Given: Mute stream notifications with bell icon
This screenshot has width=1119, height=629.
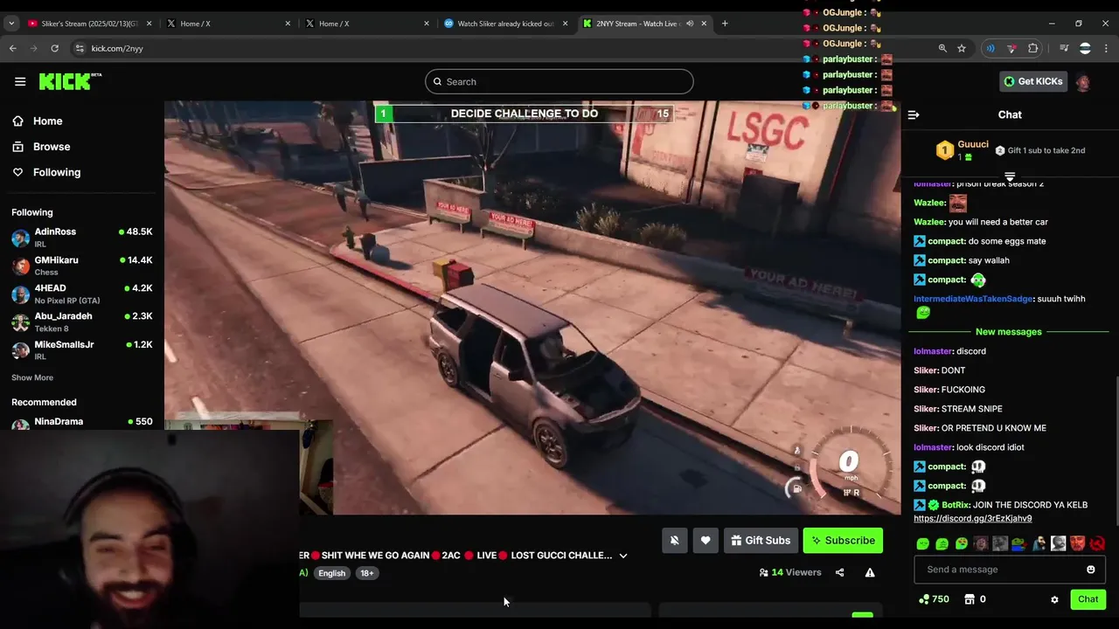Looking at the screenshot, I should 674,541.
